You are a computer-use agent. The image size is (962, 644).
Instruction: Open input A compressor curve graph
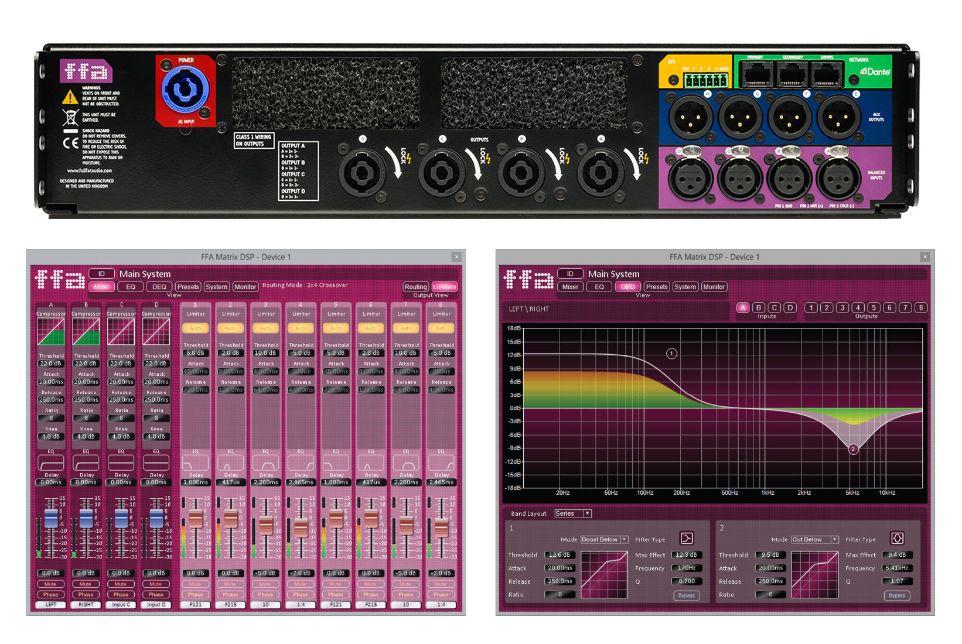click(51, 332)
